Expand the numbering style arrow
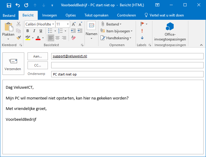 pyautogui.click(x=66, y=31)
